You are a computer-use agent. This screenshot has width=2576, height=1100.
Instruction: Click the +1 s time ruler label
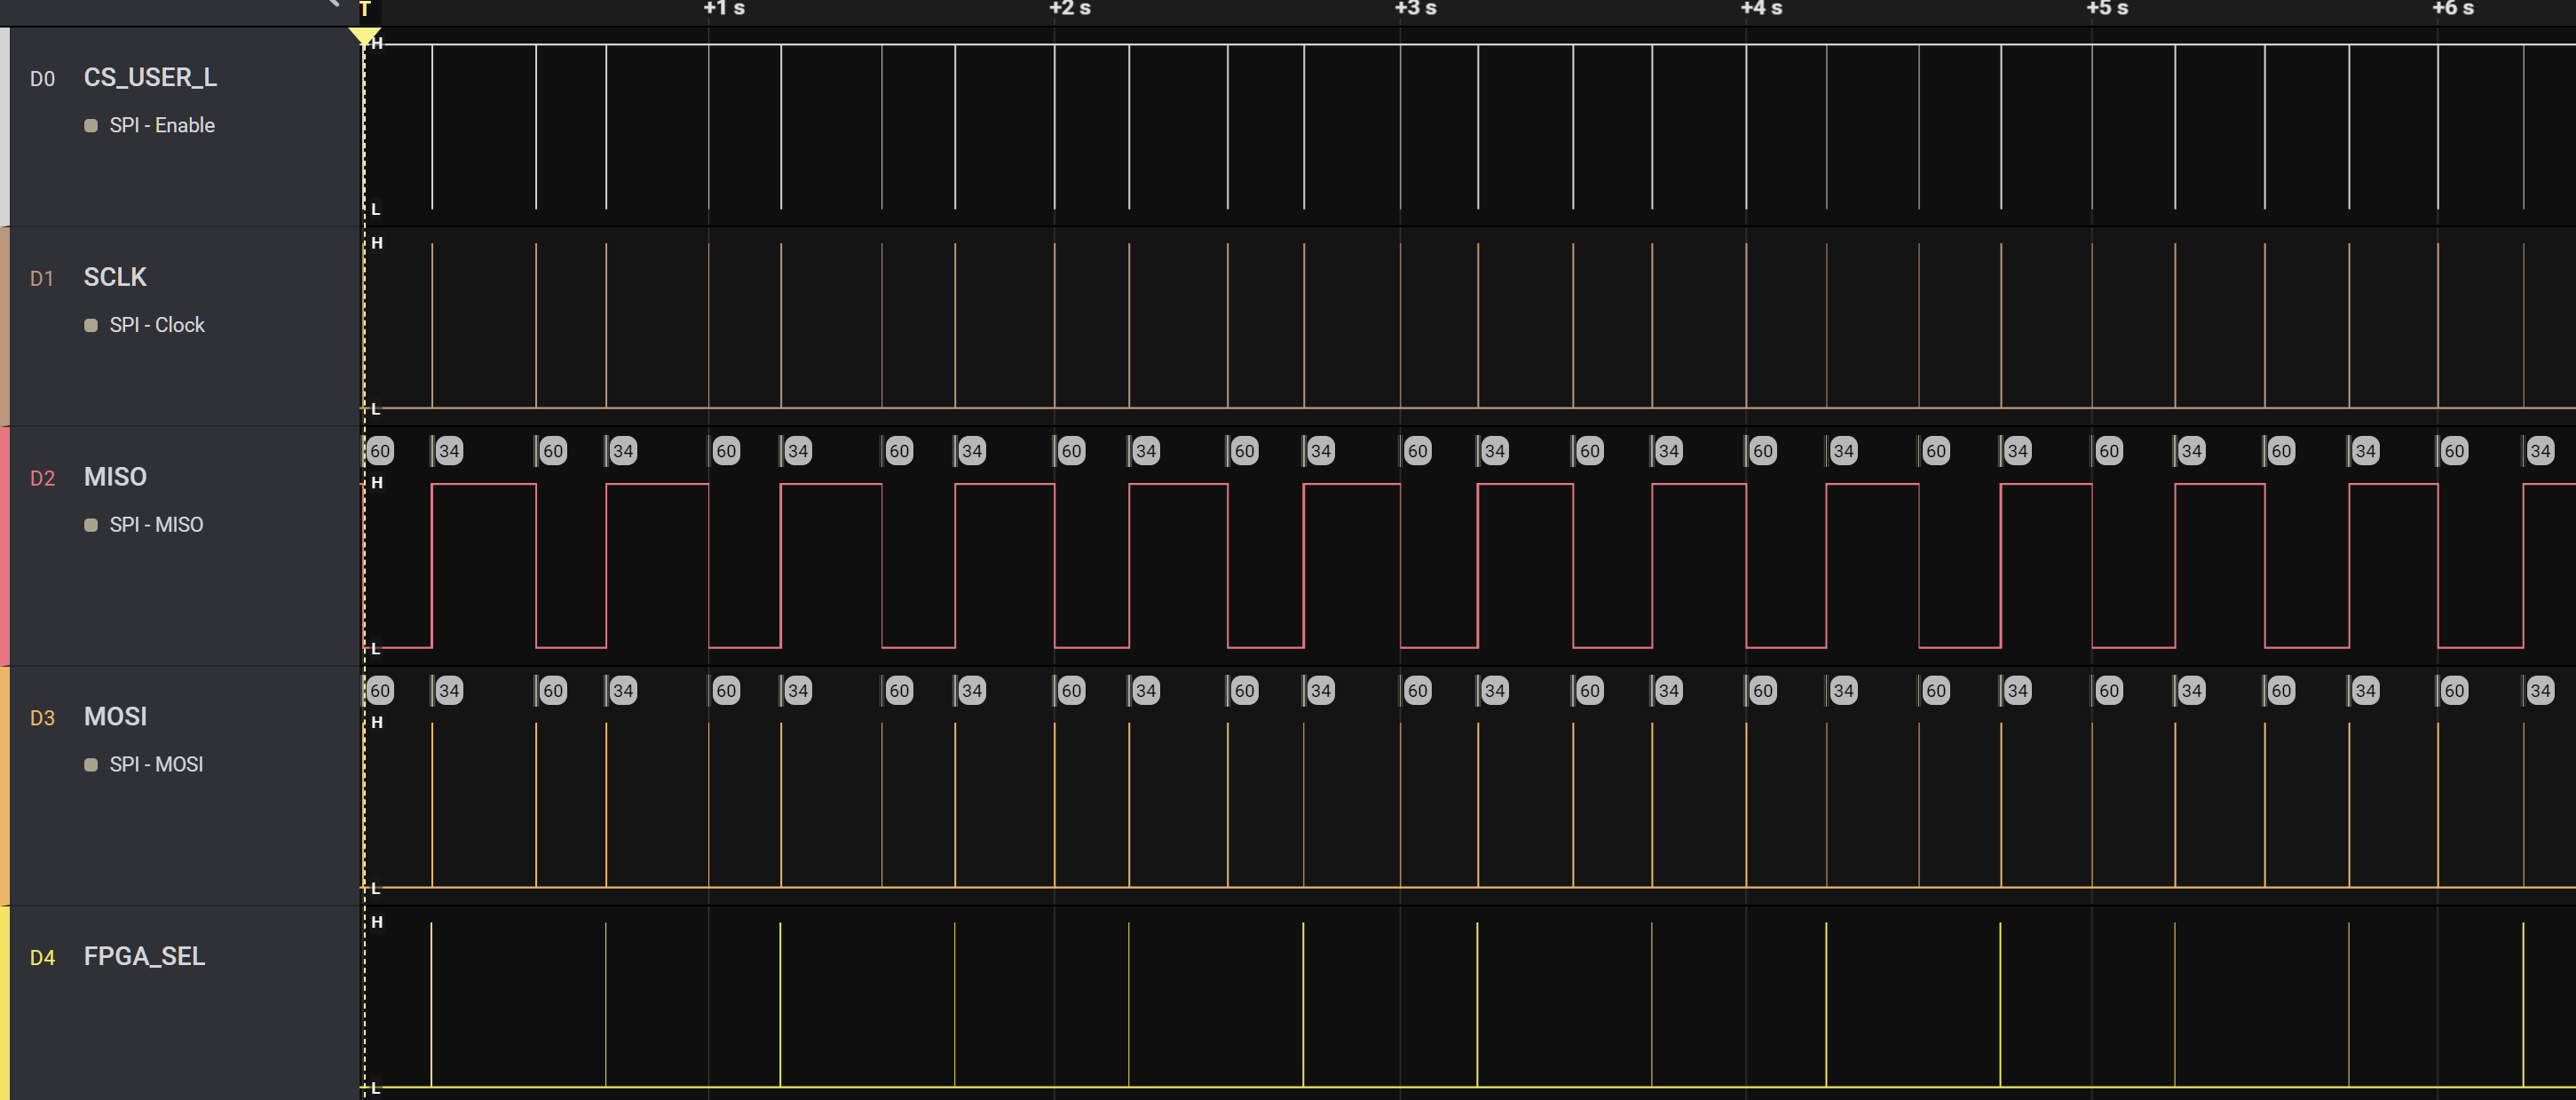click(724, 9)
